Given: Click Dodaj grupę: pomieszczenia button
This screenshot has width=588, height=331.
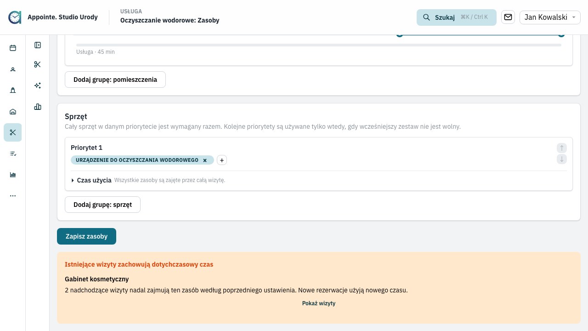Looking at the screenshot, I should click(115, 80).
